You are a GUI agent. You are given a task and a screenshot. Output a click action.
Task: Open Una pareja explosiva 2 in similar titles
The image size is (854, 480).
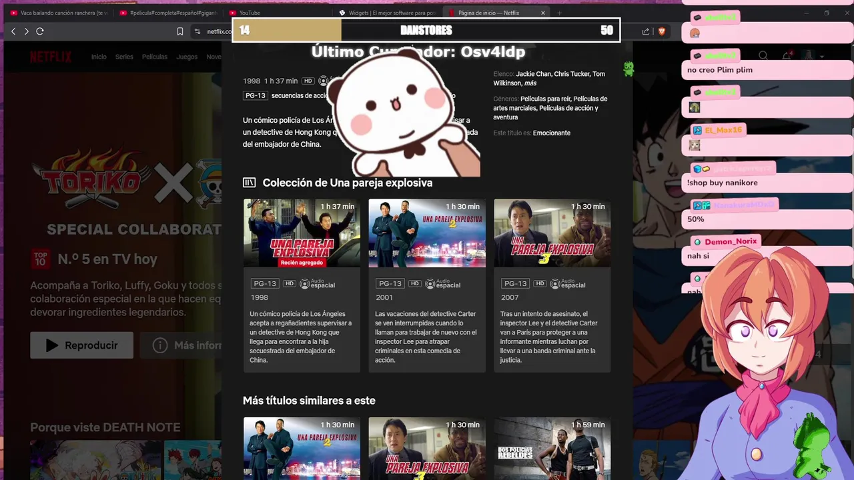(x=302, y=448)
